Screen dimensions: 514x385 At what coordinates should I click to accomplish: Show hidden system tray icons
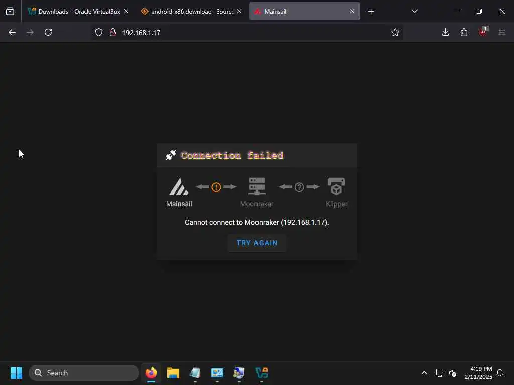[x=424, y=373]
